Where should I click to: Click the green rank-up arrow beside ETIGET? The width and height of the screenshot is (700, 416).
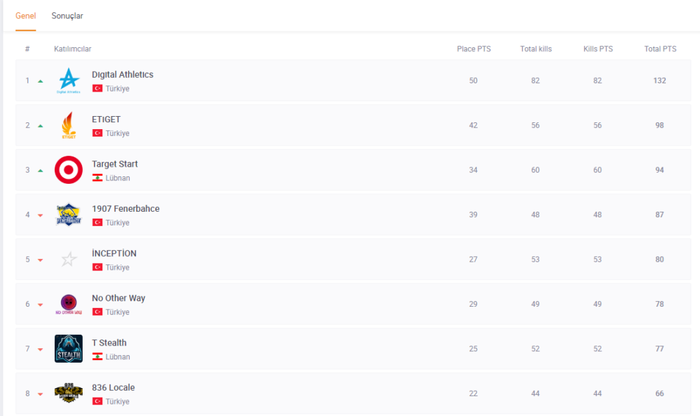pos(40,126)
